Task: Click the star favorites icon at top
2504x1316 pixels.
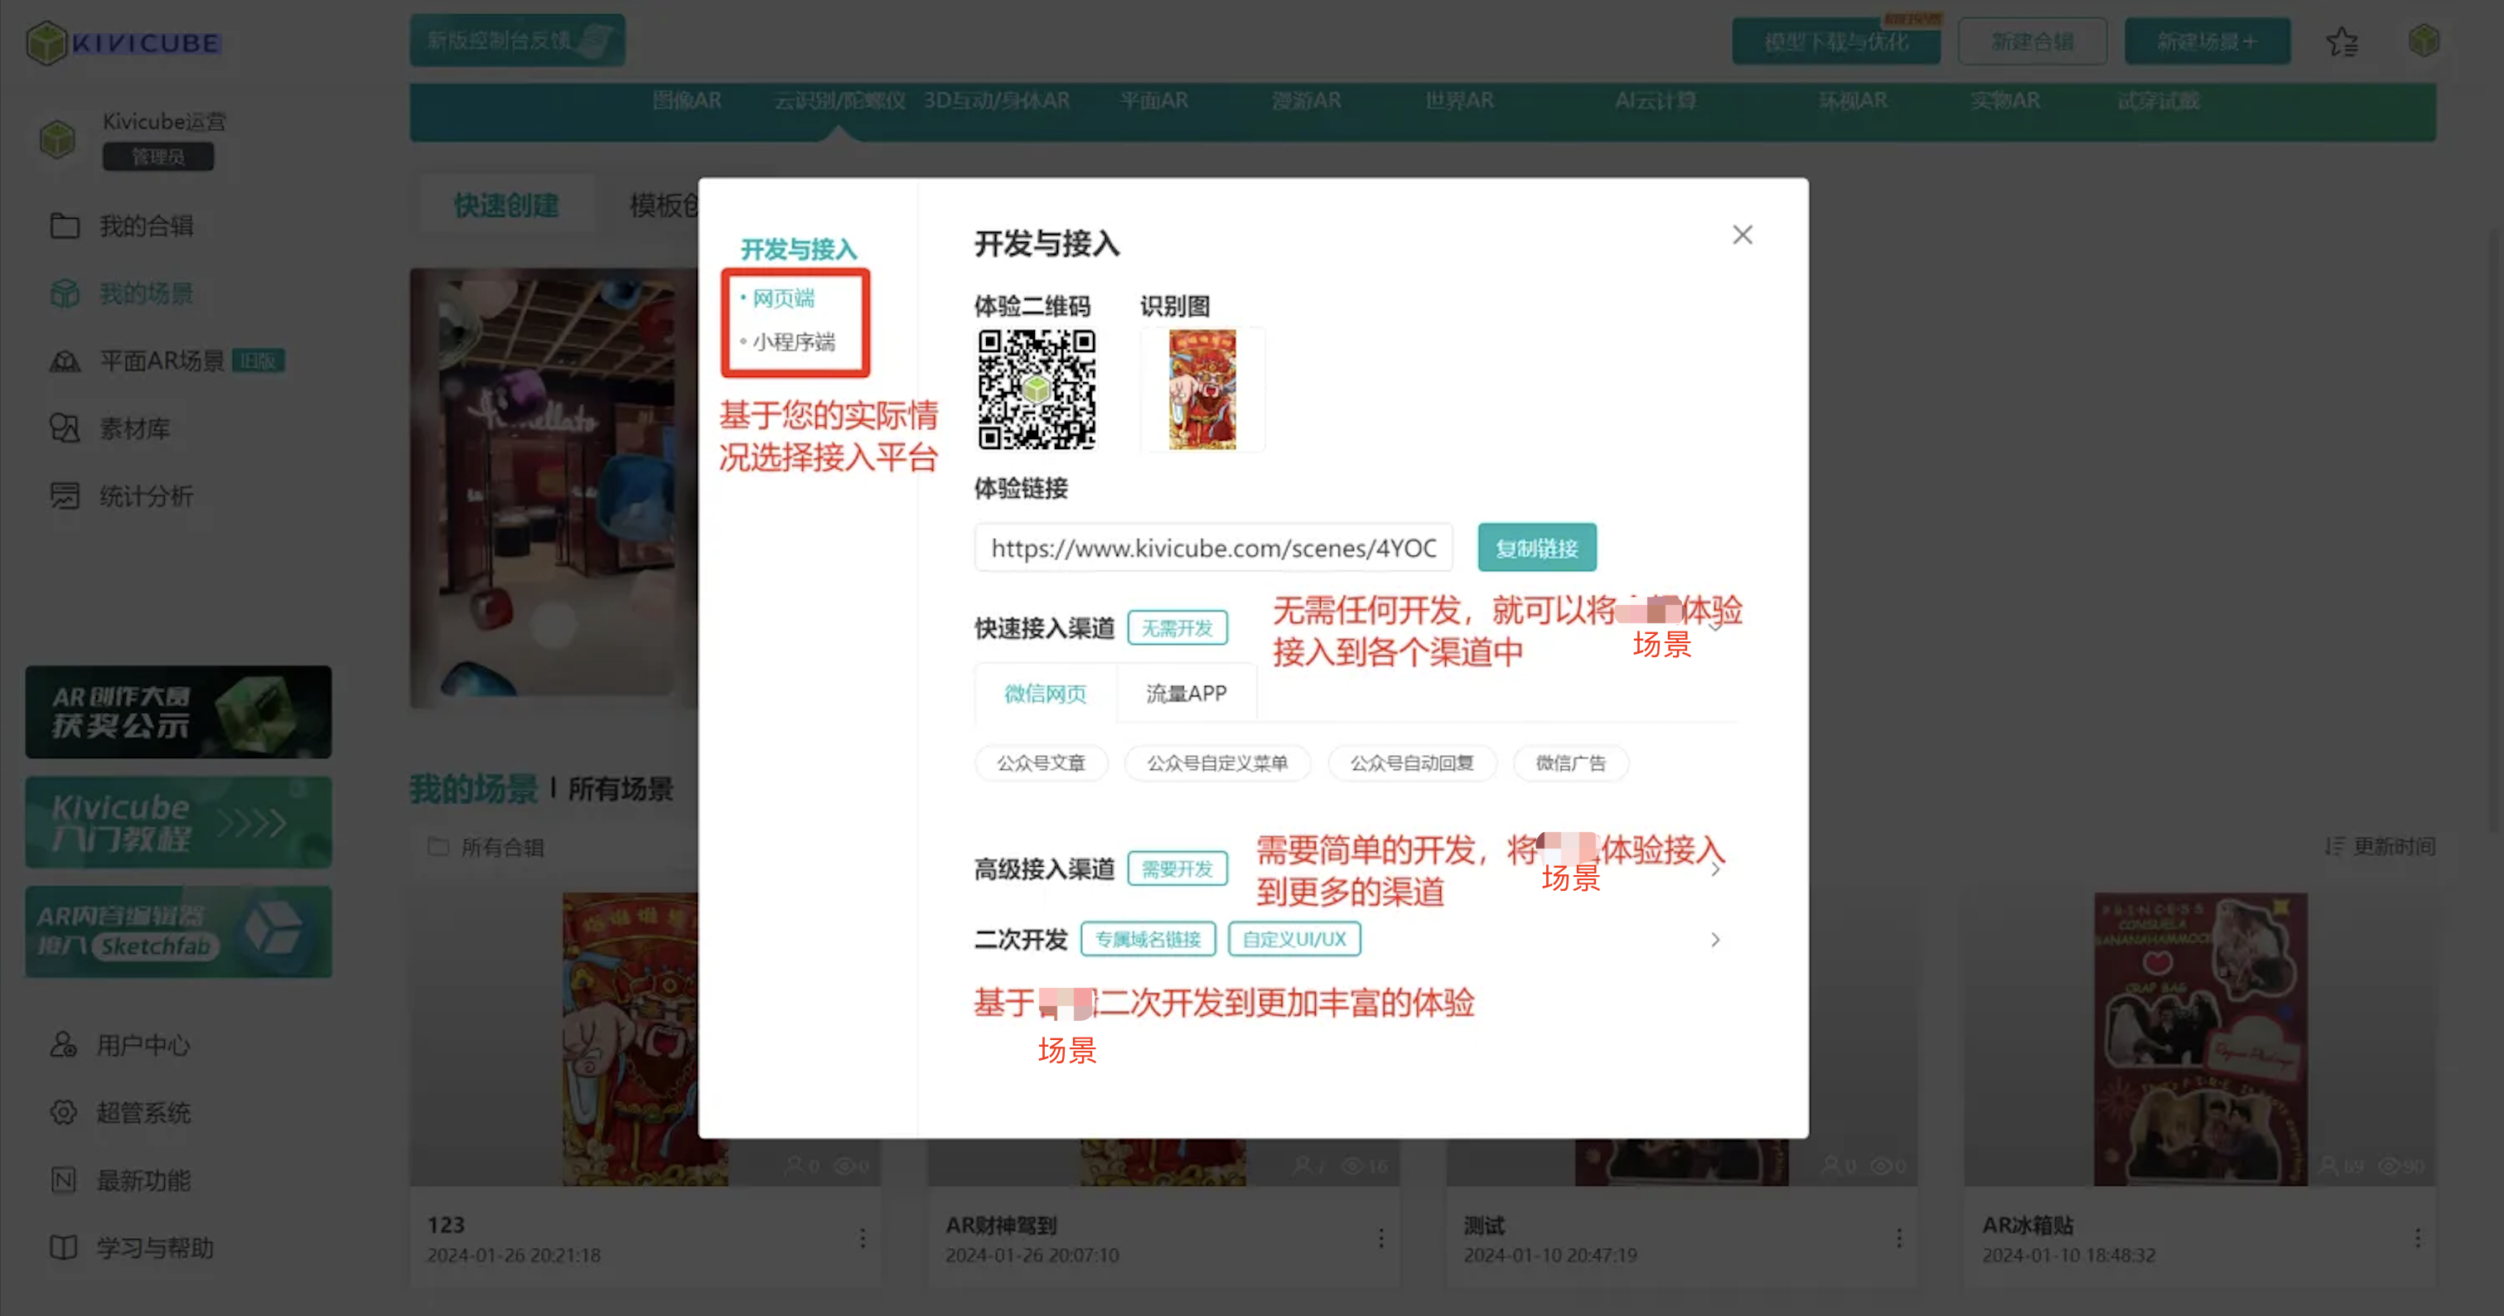Action: click(x=2342, y=41)
